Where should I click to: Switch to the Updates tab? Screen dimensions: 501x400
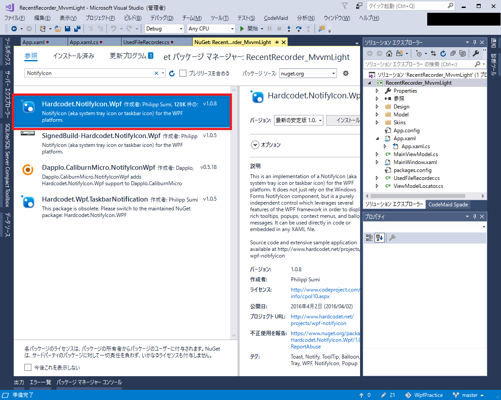tap(131, 56)
